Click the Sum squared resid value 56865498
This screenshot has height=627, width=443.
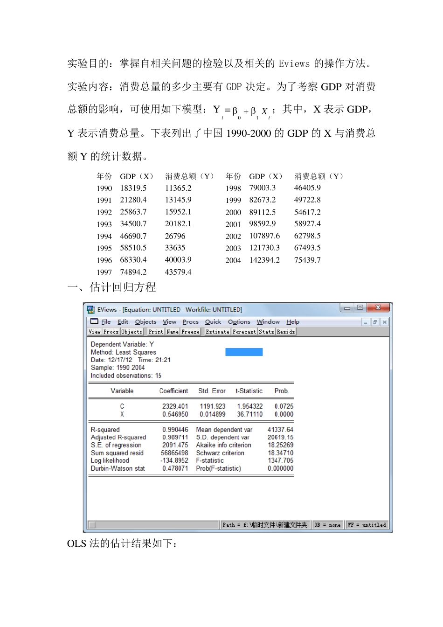click(x=174, y=453)
